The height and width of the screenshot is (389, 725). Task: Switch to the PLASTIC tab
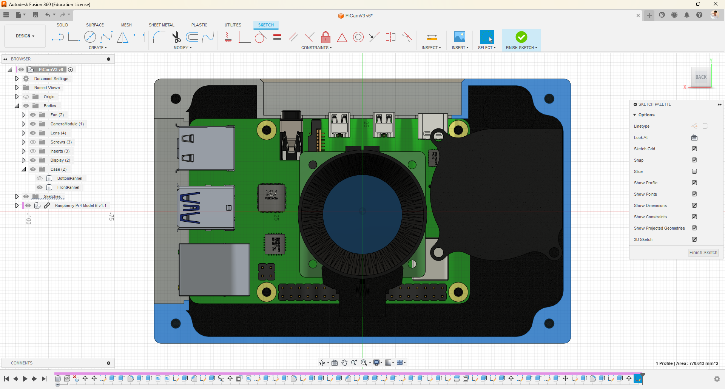click(x=199, y=25)
